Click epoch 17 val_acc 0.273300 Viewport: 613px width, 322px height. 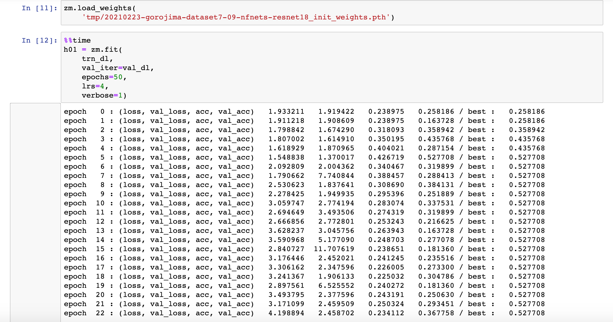tap(436, 267)
